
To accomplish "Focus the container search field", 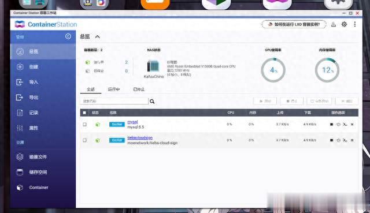I will point(114,101).
